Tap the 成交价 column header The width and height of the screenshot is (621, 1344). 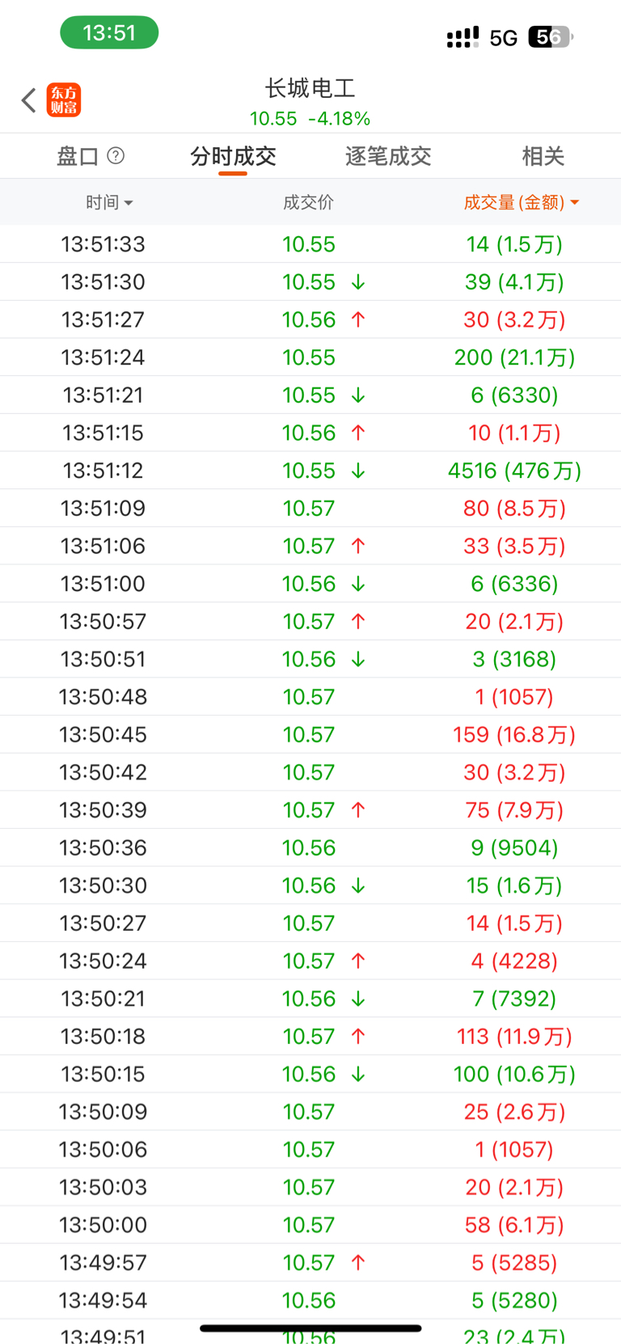308,202
